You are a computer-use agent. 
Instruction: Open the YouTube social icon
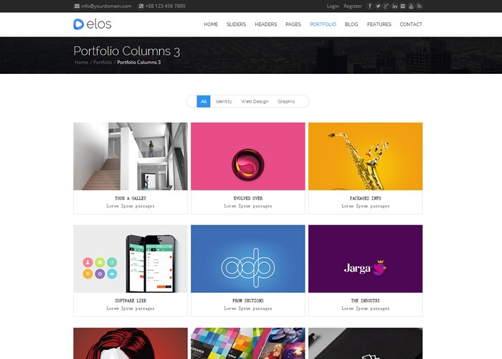(411, 6)
